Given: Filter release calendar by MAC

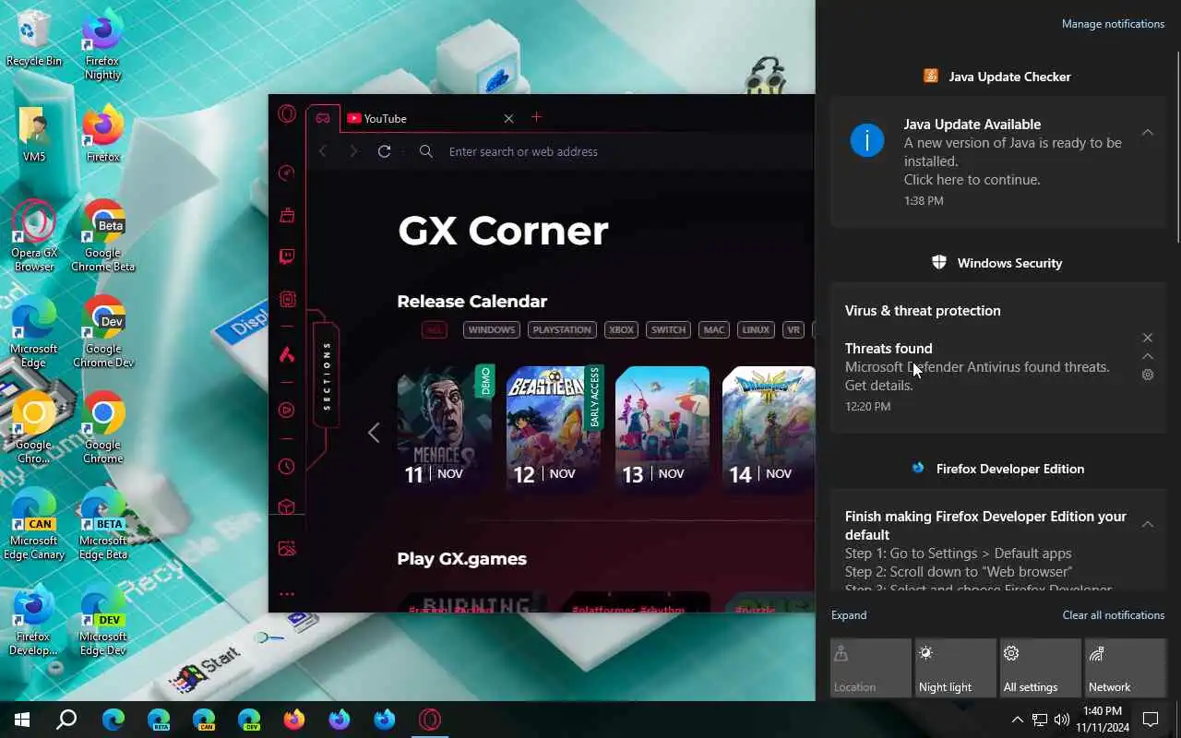Looking at the screenshot, I should click(x=713, y=329).
